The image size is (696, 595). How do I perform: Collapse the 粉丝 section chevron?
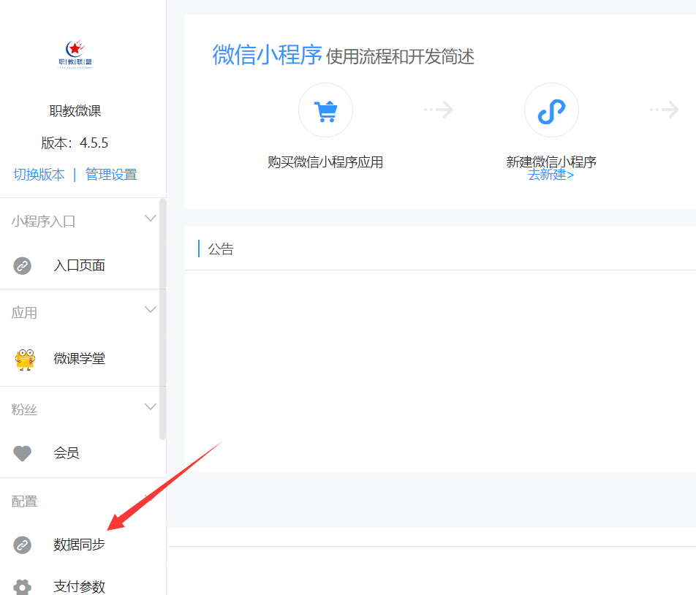(x=151, y=407)
